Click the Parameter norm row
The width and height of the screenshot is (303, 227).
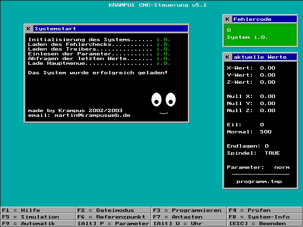258,167
